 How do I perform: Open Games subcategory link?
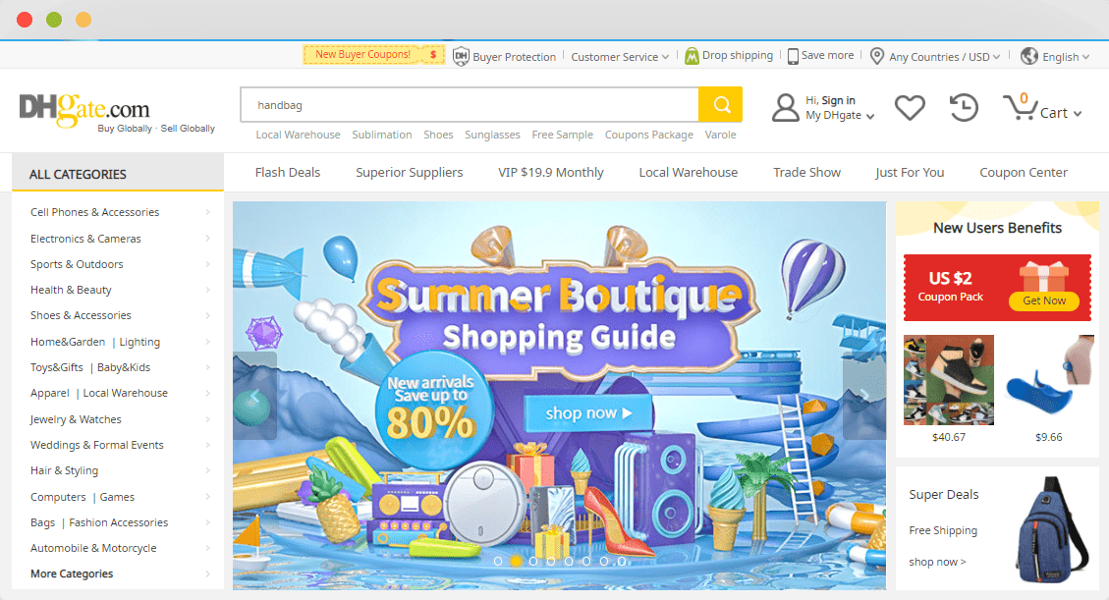pos(117,497)
